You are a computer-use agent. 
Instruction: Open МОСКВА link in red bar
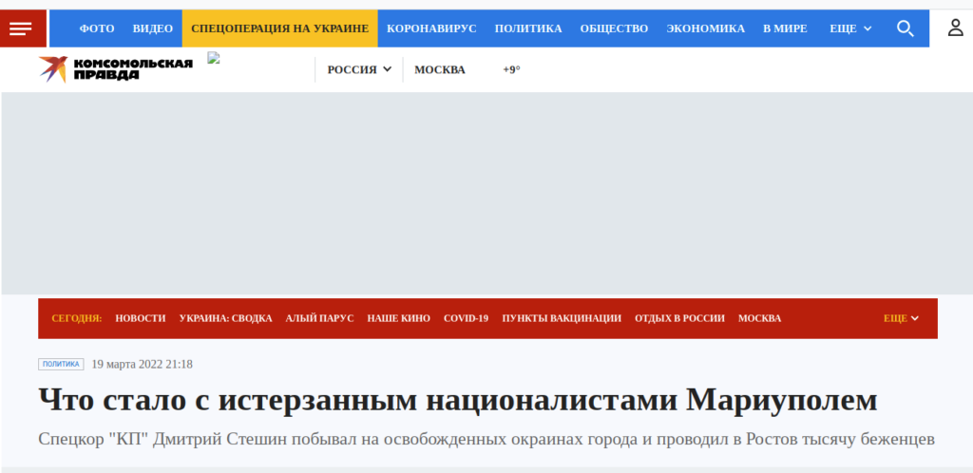(x=759, y=318)
